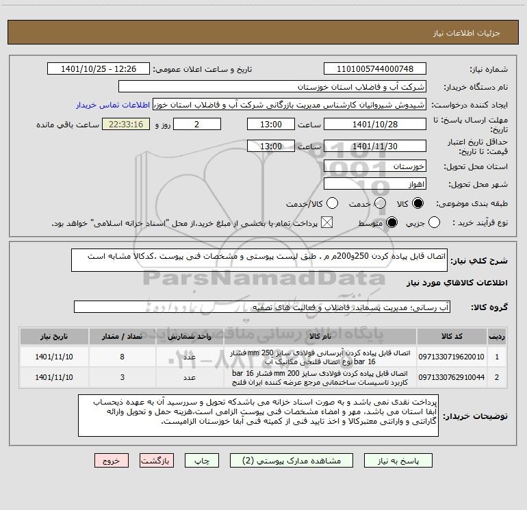Select the جزیی purchase type radio

[434, 222]
